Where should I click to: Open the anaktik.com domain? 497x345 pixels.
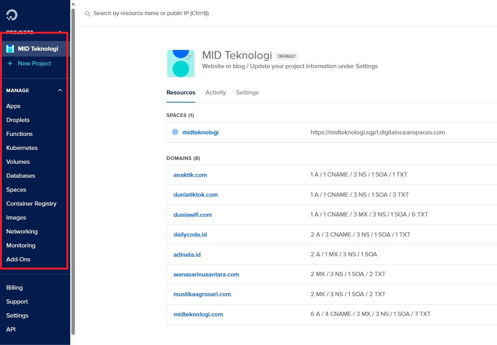190,175
